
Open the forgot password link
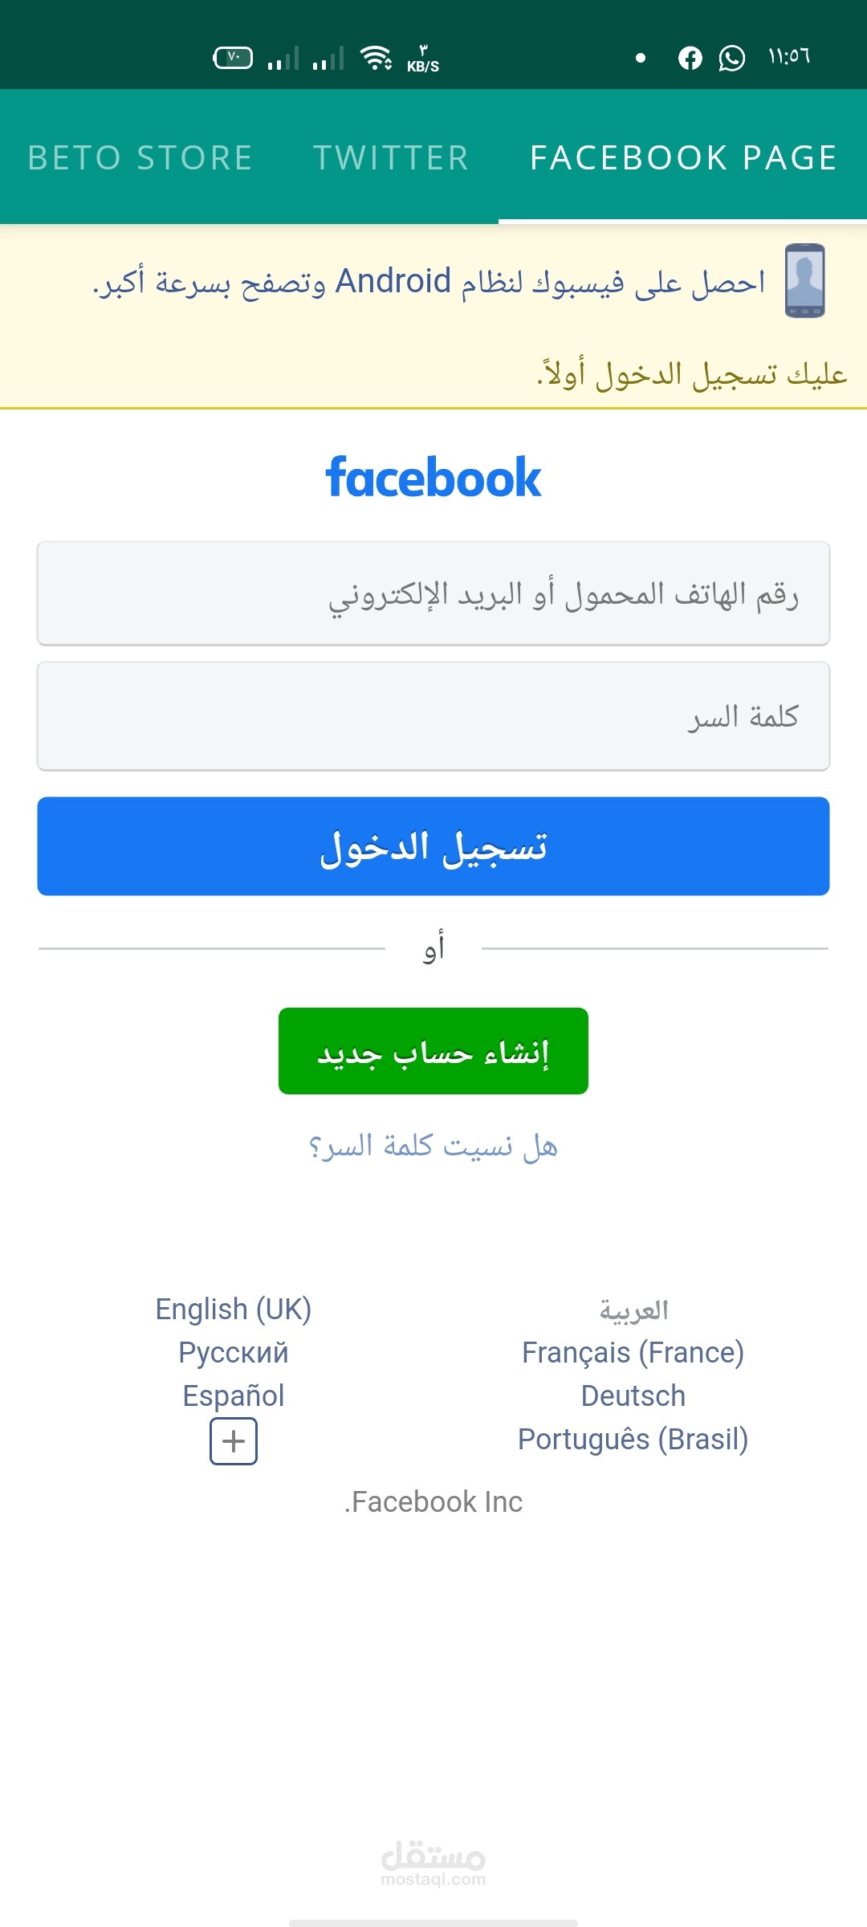point(433,1146)
